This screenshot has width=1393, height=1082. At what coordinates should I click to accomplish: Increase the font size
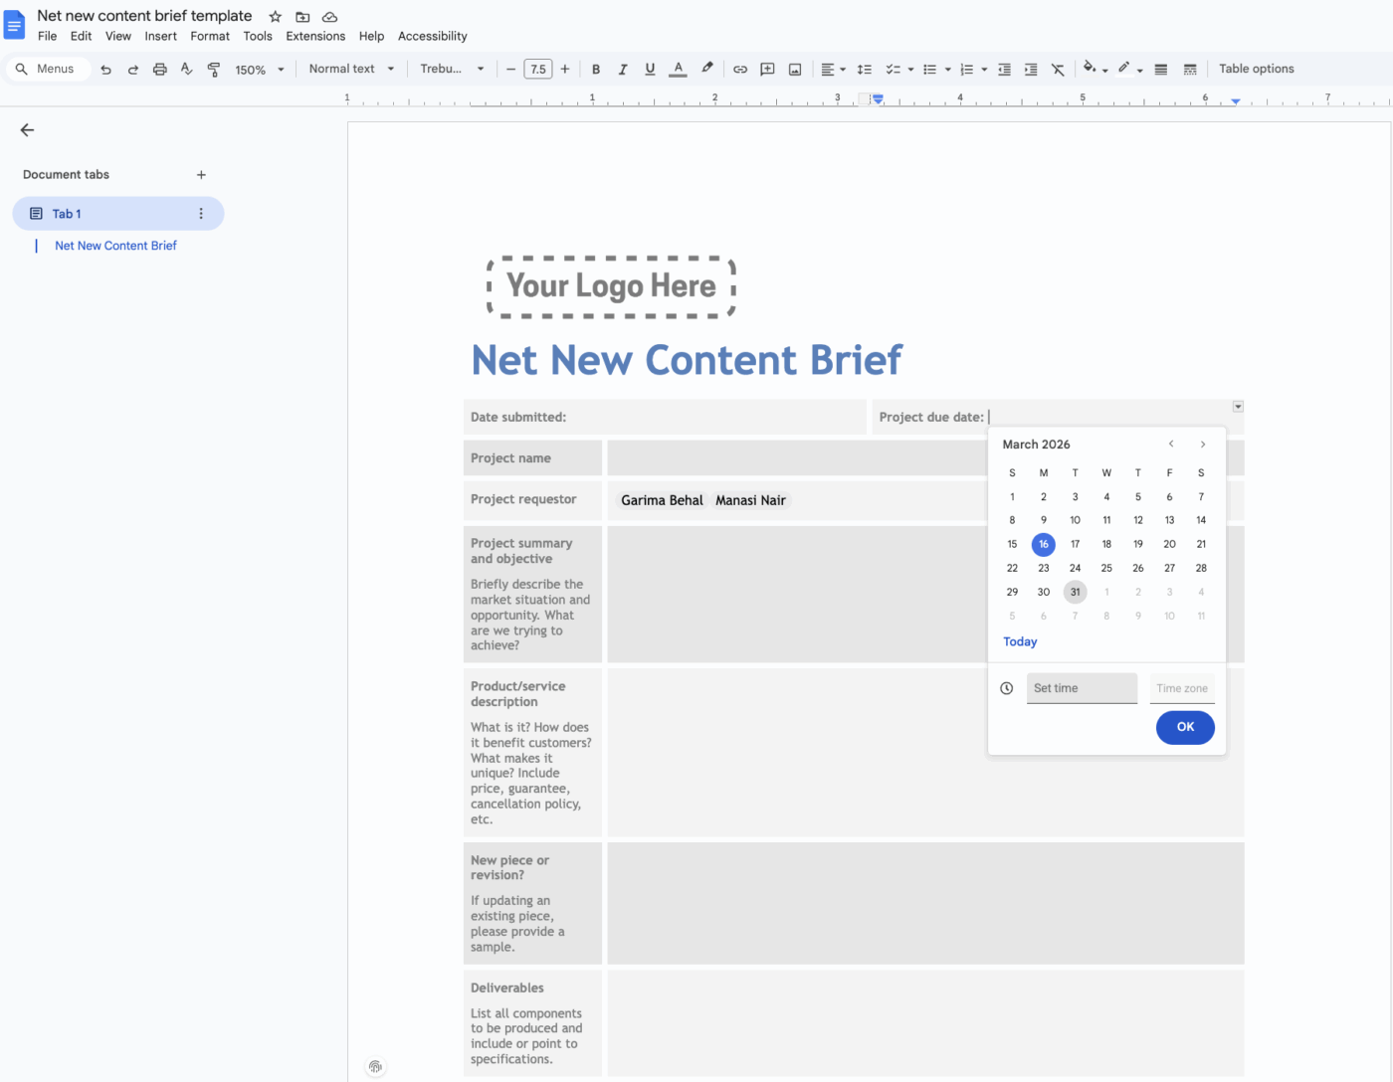click(x=565, y=70)
